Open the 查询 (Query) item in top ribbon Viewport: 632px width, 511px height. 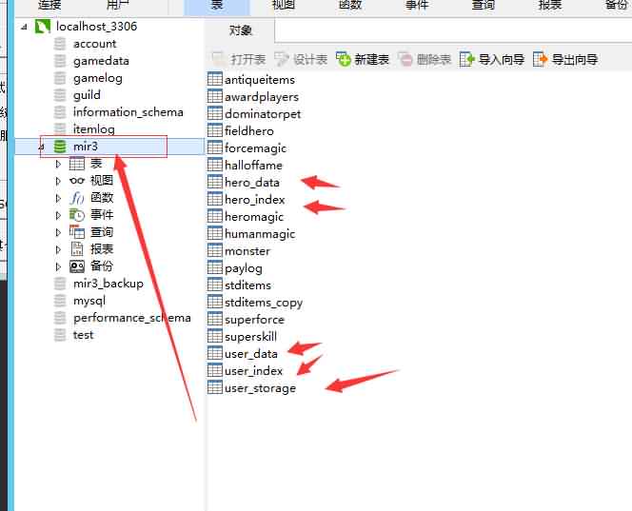click(483, 5)
